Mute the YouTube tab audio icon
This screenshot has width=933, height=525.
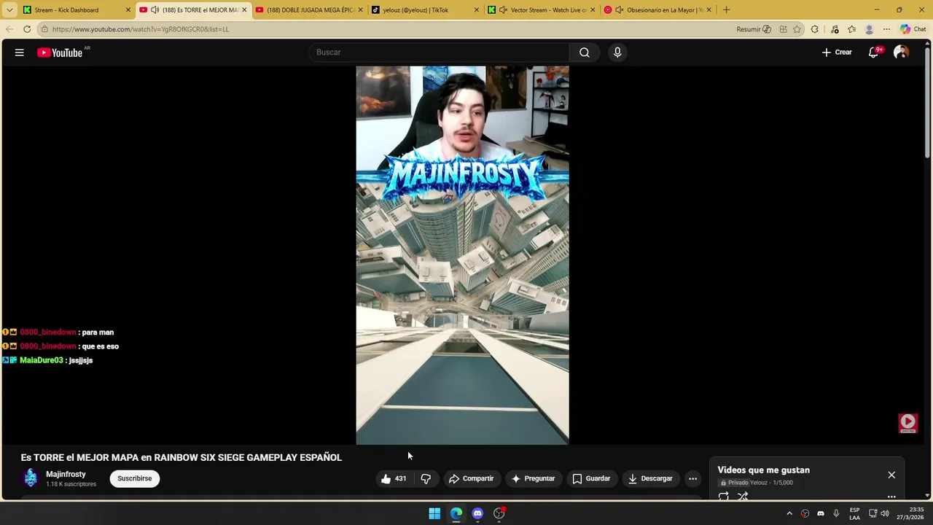click(x=155, y=10)
